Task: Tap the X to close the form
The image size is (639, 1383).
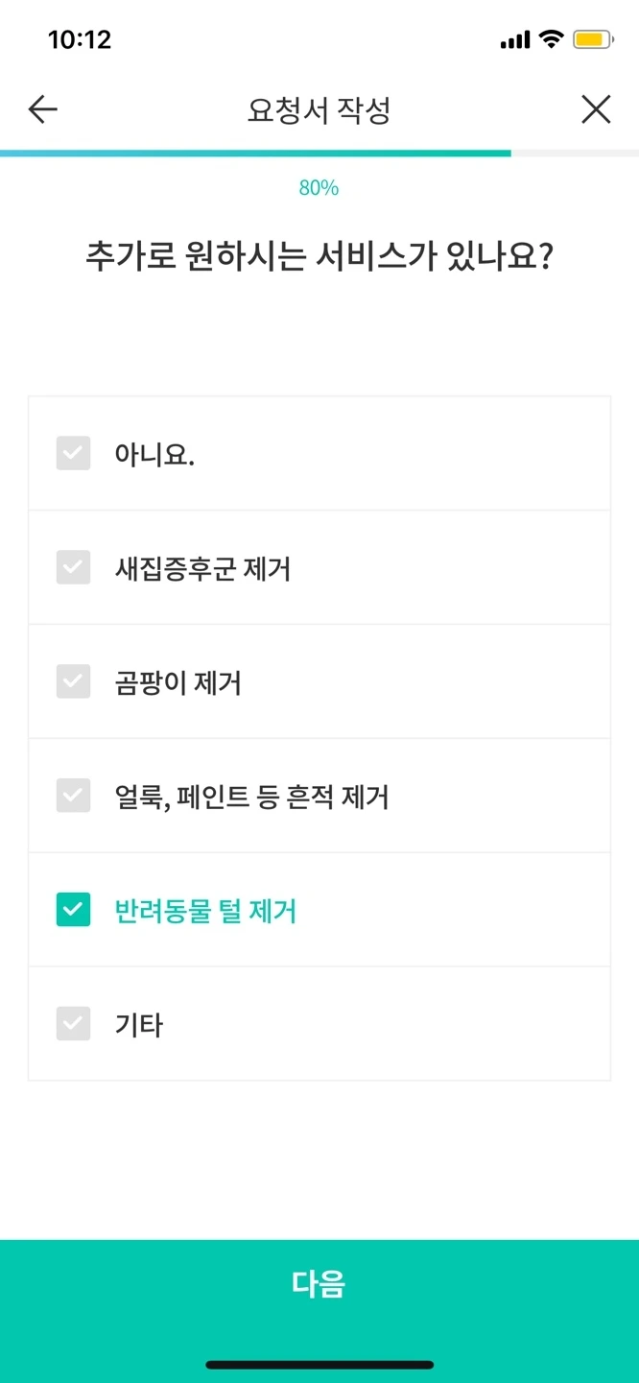Action: tap(596, 108)
